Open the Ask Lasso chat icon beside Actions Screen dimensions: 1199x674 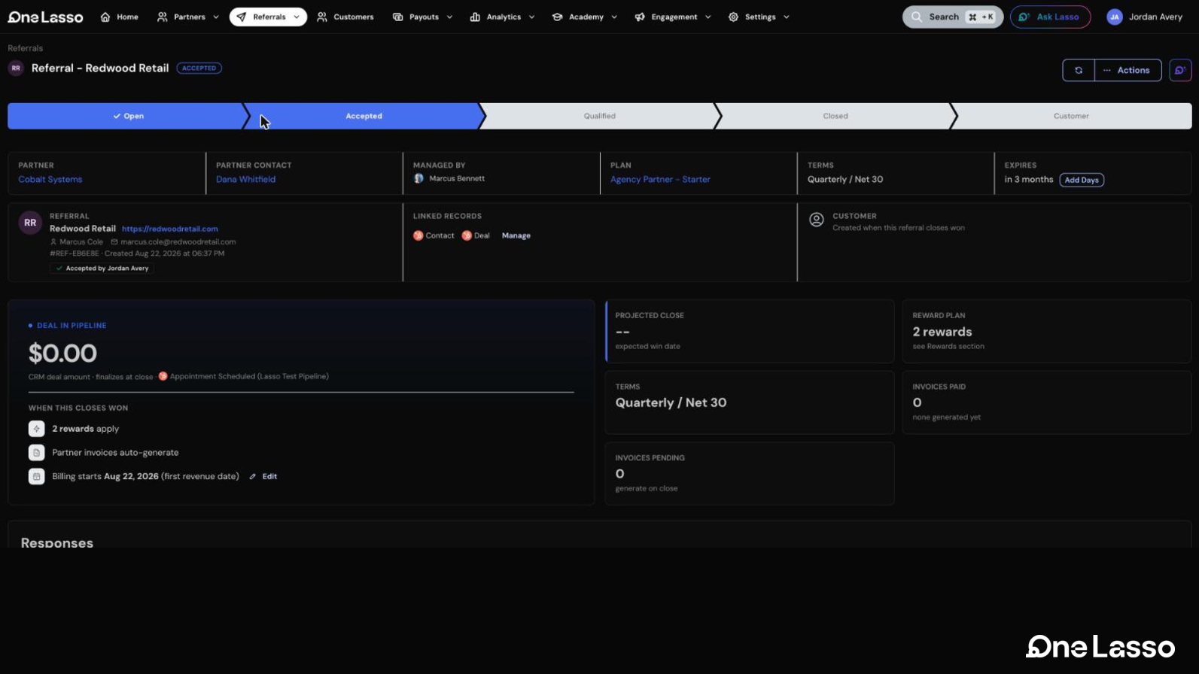[1180, 70]
